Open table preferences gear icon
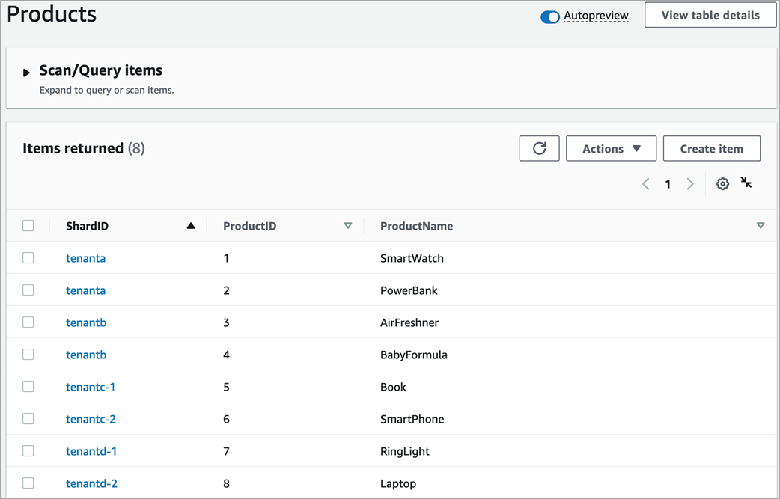 722,183
